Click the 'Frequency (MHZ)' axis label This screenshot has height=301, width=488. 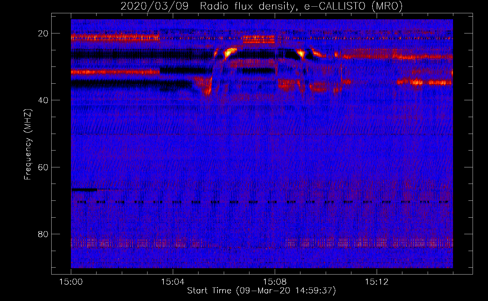[28, 144]
